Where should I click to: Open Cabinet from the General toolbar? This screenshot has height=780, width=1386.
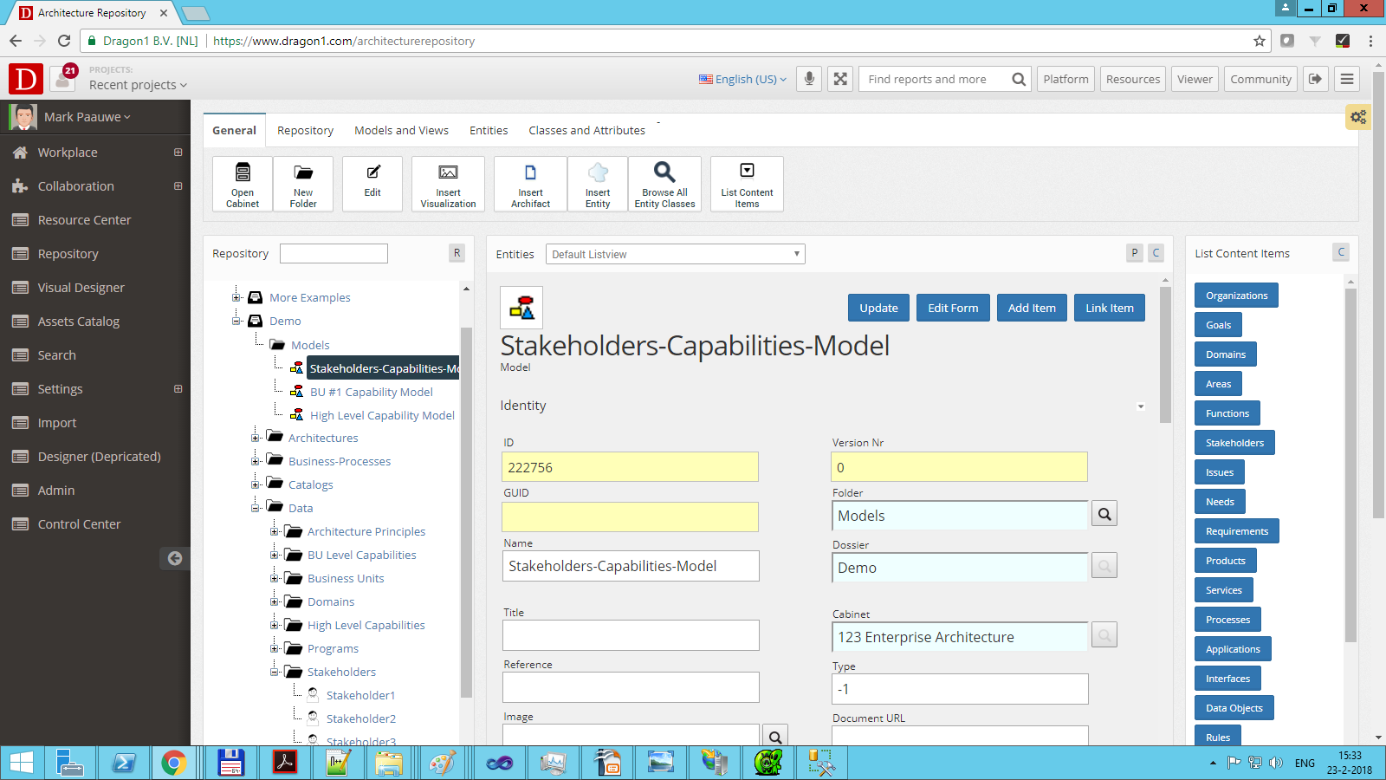[x=243, y=184]
